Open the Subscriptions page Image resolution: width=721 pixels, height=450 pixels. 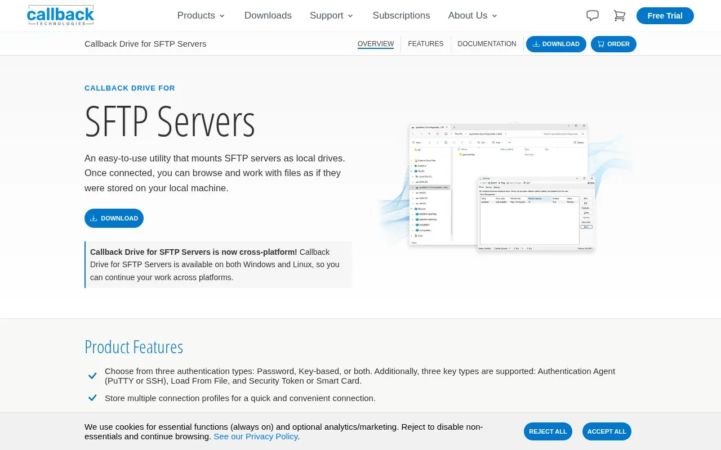tap(401, 16)
